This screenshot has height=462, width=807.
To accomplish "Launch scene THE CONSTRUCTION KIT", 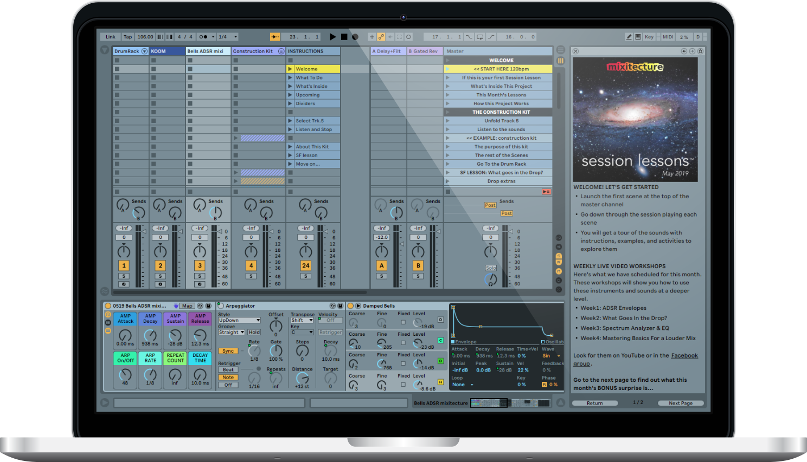I will click(447, 112).
